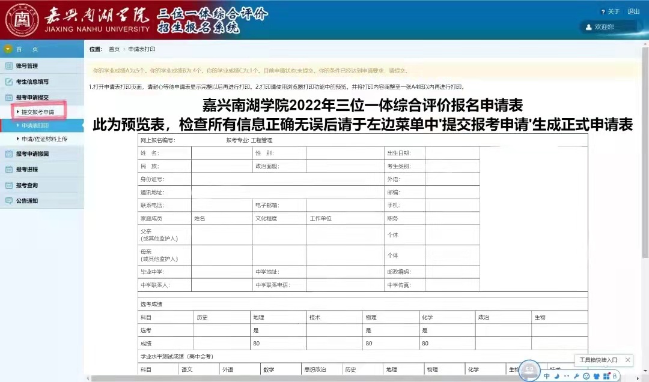The height and width of the screenshot is (382, 649).
Task: Click the 选考成绩 section heading
Action: click(x=151, y=305)
